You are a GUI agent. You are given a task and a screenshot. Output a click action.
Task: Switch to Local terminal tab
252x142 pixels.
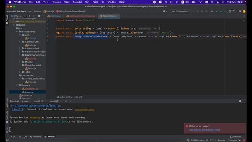pyautogui.click(x=25, y=101)
